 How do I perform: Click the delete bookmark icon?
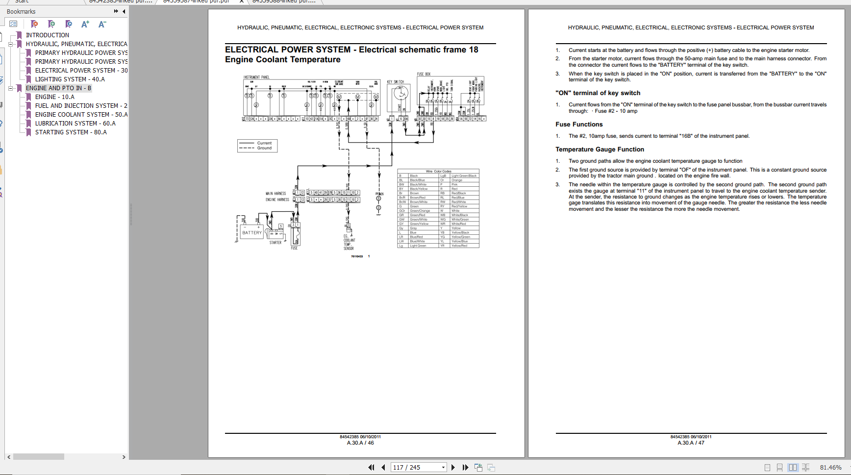tap(34, 24)
